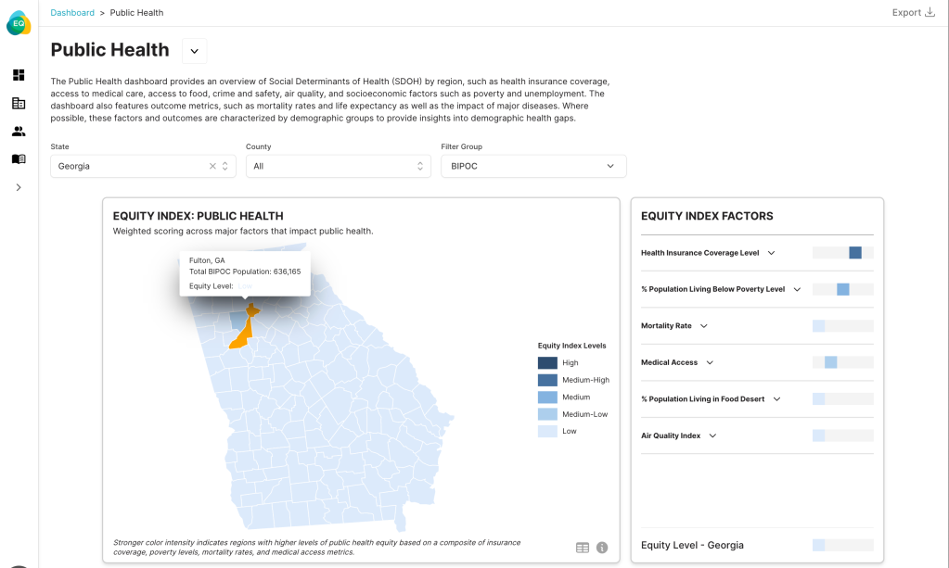Click the EQ logo icon
This screenshot has height=568, width=949.
tap(19, 24)
